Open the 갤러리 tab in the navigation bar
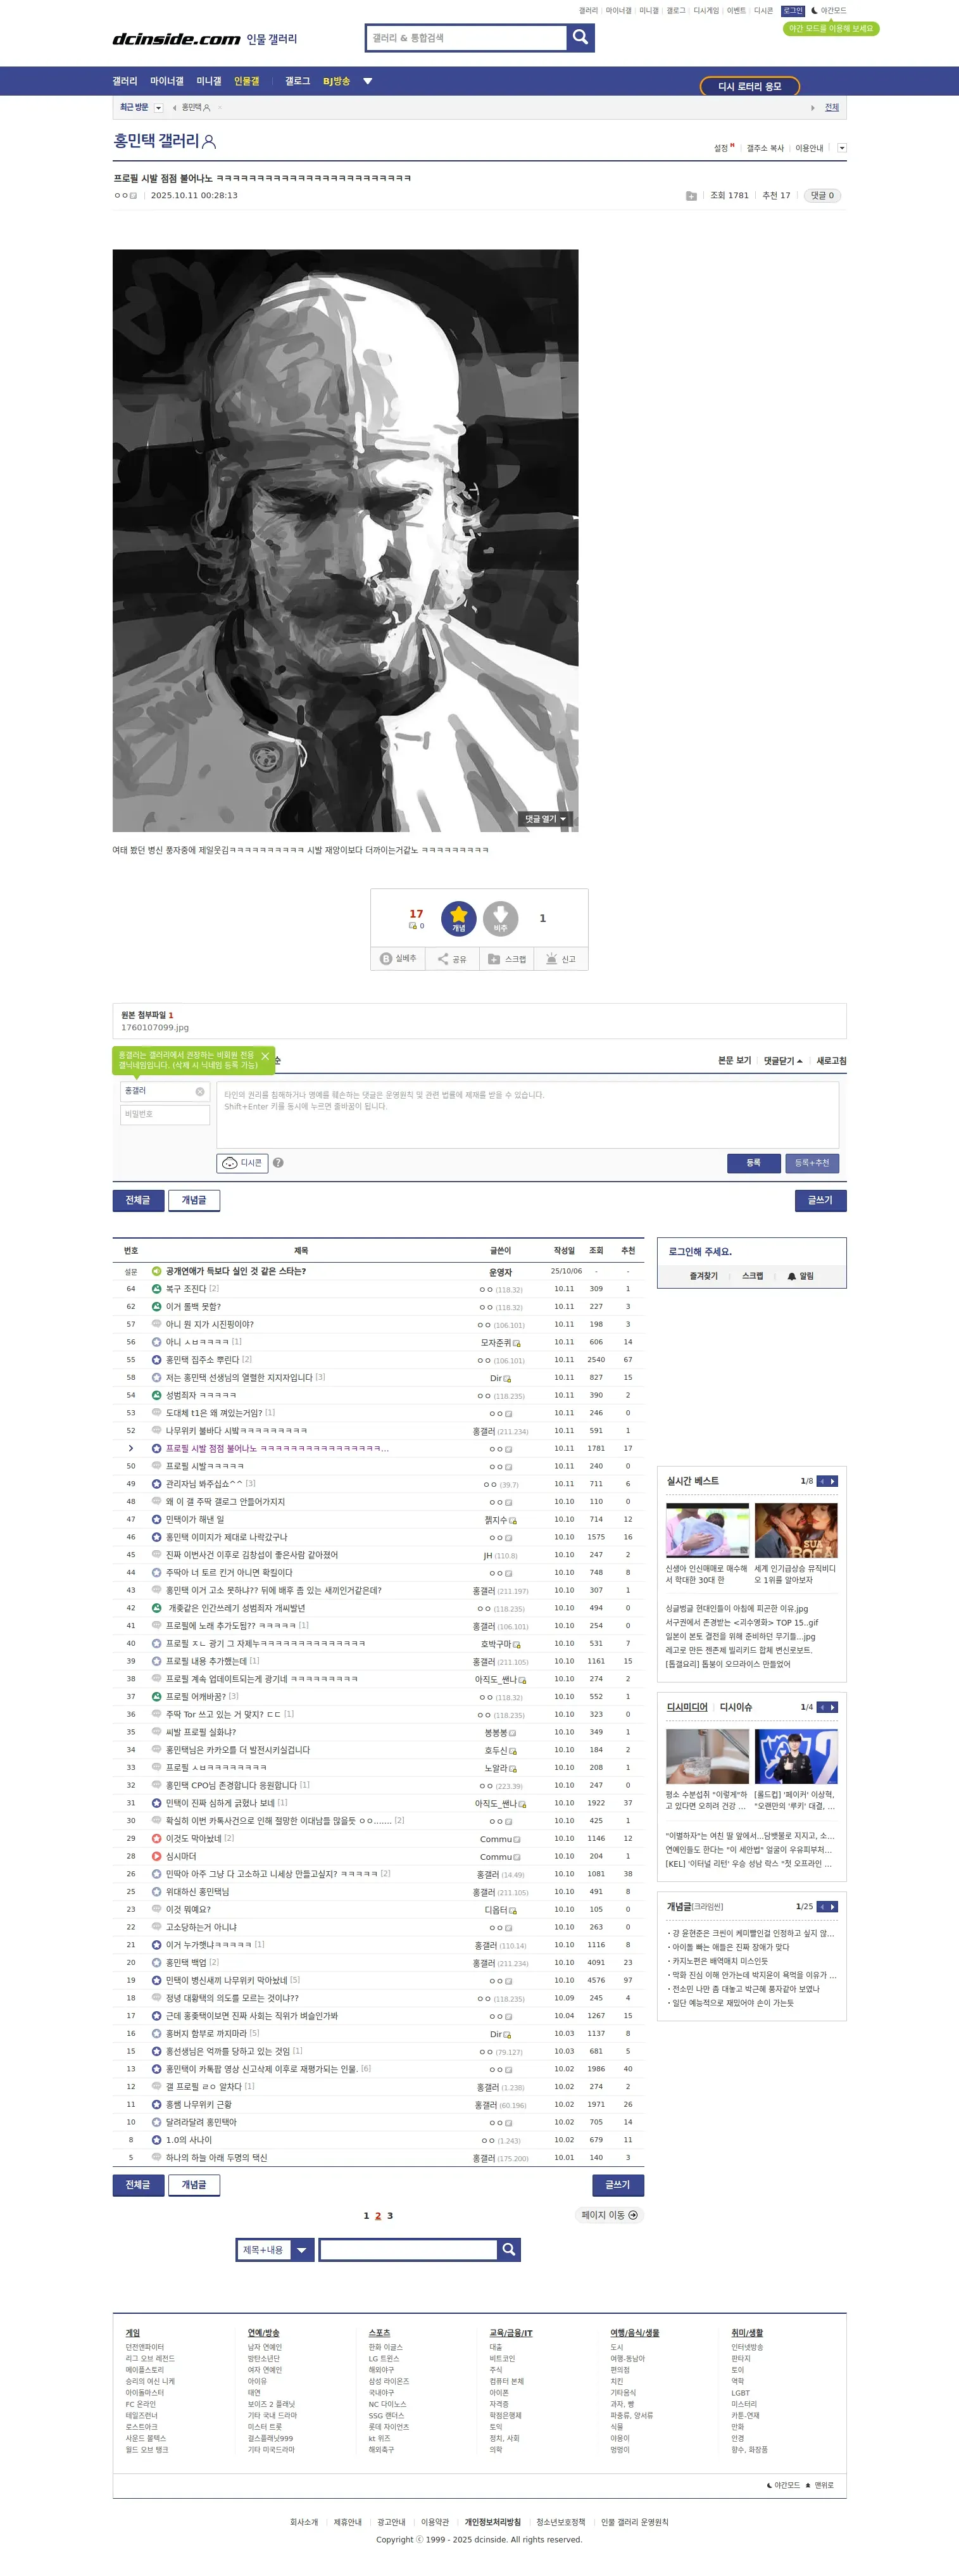Viewport: 959px width, 2576px height. coord(125,81)
